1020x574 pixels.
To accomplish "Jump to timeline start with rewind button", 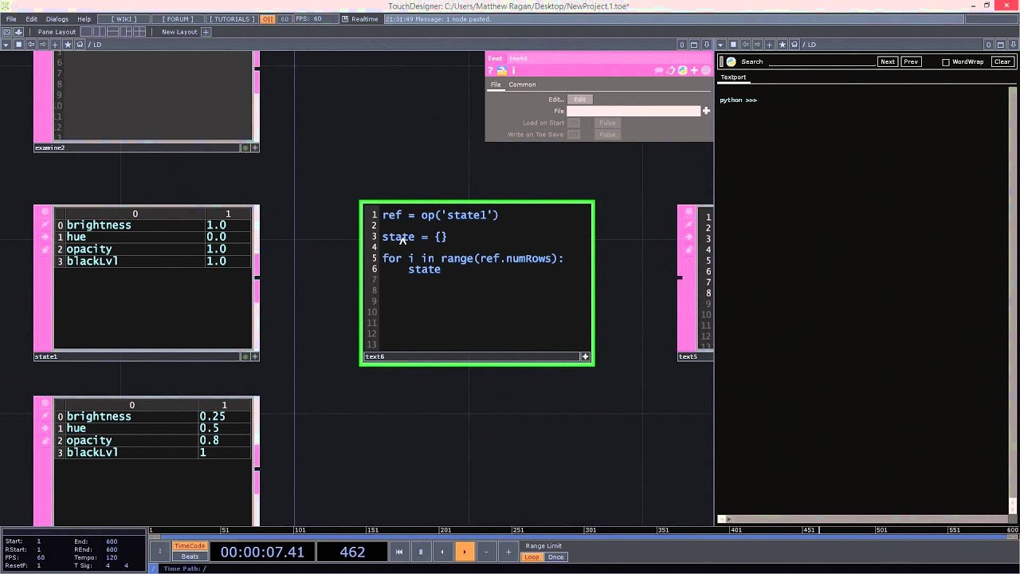I will 399,552.
